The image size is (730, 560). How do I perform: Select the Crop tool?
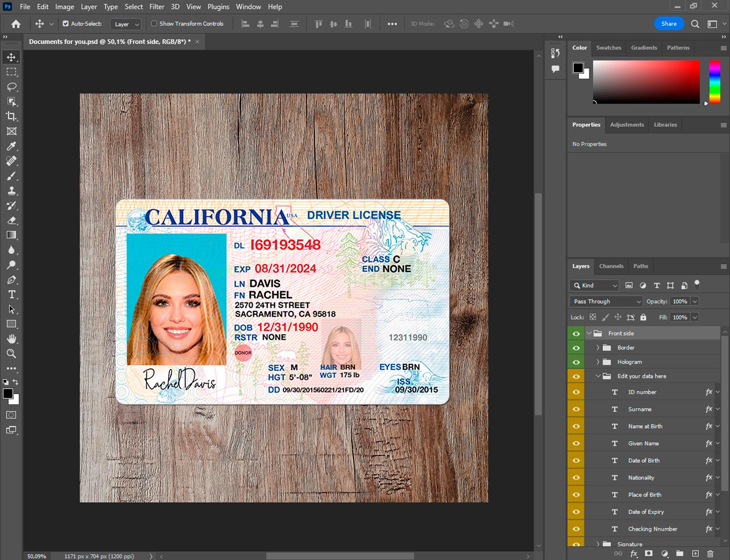coord(11,116)
